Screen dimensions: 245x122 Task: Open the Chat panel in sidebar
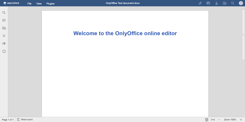(x=4, y=28)
